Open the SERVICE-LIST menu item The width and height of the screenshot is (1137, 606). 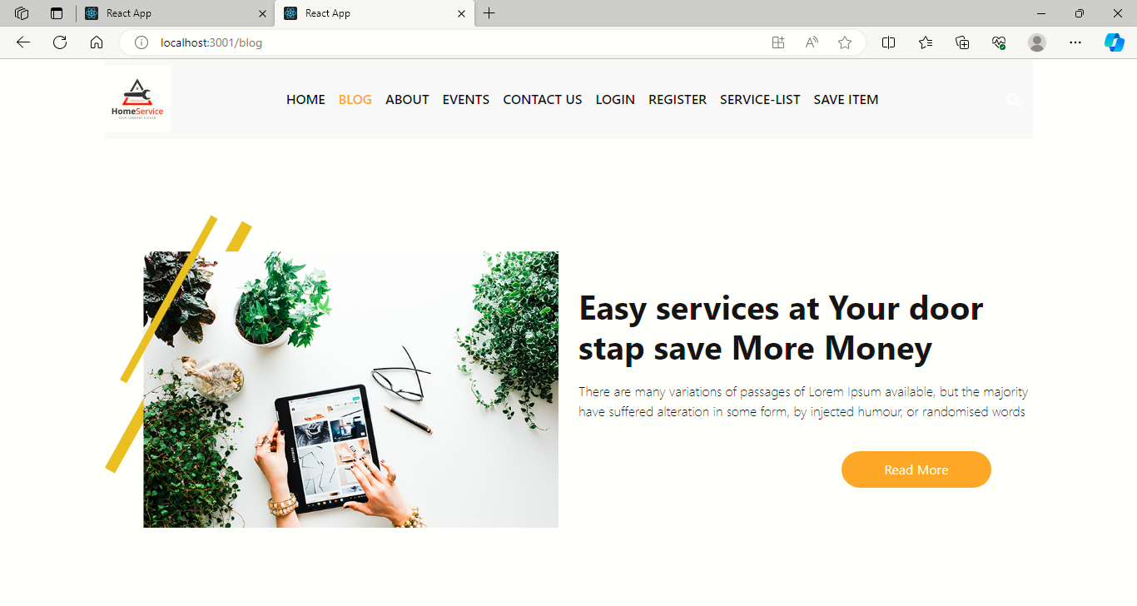pos(760,100)
